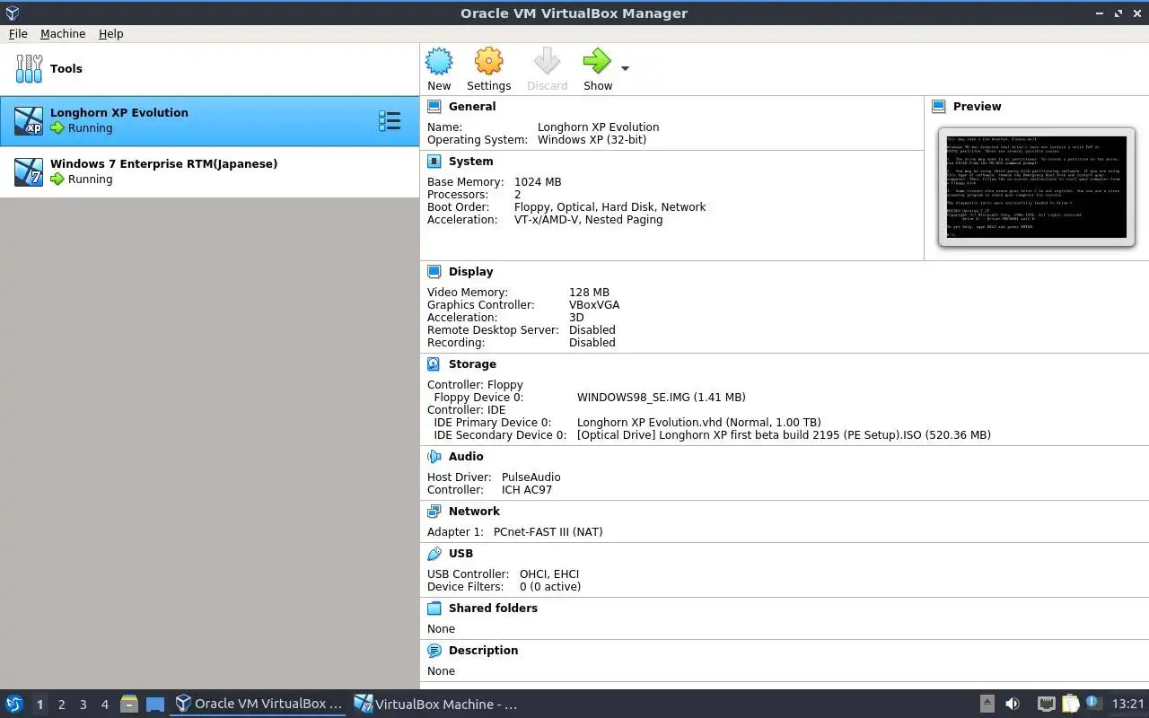This screenshot has width=1149, height=718.
Task: Click the USB section icon
Action: (x=434, y=553)
